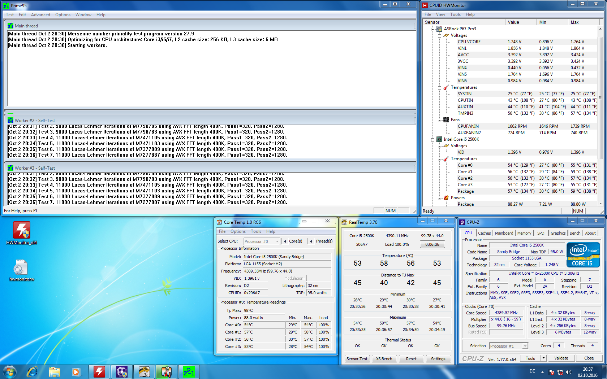The width and height of the screenshot is (607, 379).
Task: Open the Test menu in Prime95
Action: 10,15
